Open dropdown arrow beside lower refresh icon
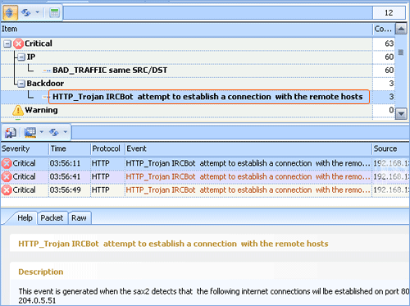 point(66,132)
